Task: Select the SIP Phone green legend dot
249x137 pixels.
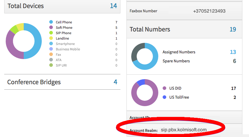Action: (51, 33)
